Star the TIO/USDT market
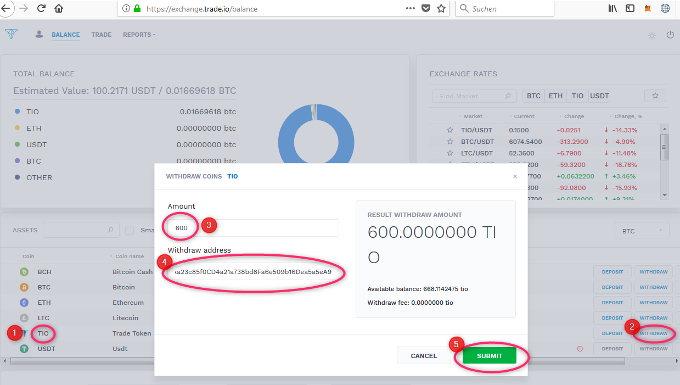This screenshot has width=680, height=385. coord(450,130)
